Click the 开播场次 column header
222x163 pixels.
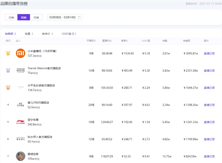click(91, 41)
